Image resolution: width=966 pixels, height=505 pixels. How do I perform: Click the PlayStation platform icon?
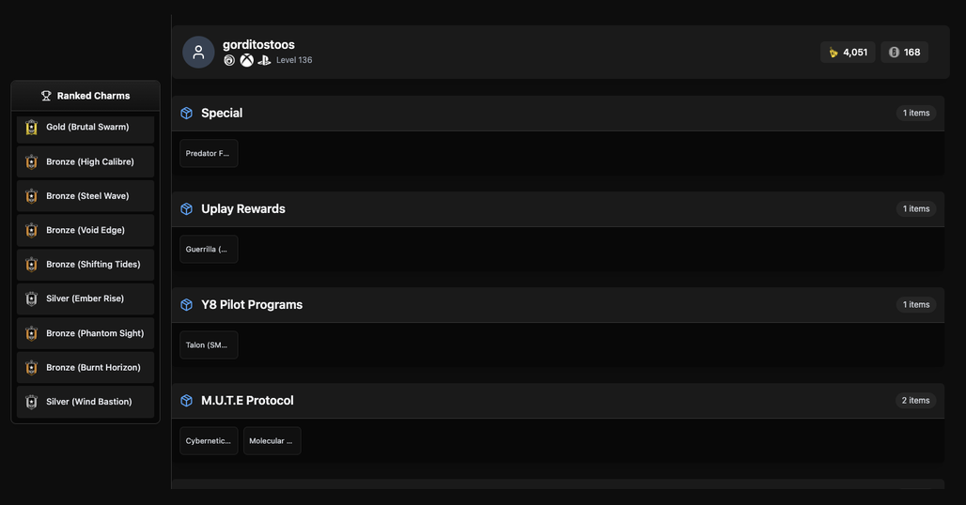point(264,60)
